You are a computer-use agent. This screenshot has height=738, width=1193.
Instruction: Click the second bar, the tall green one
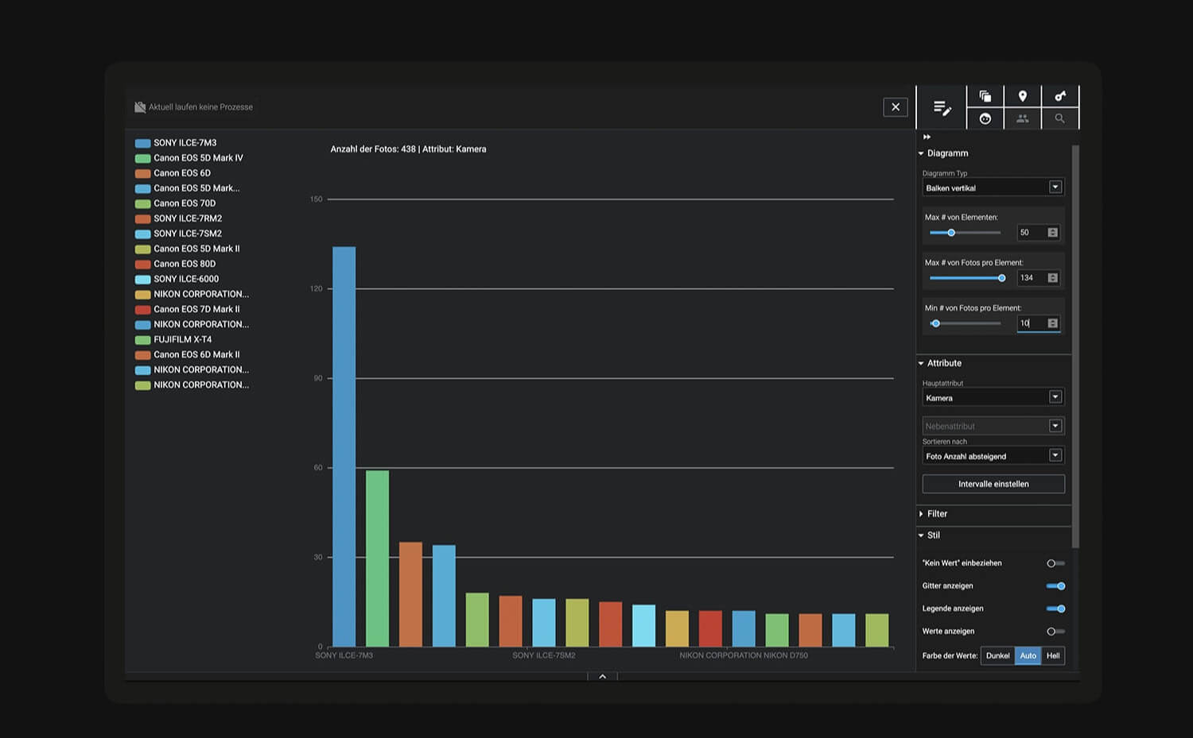[x=378, y=558]
